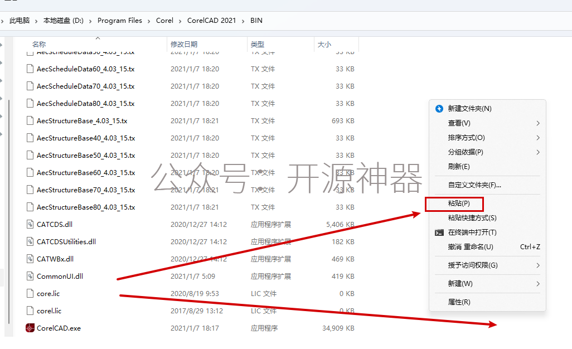Click the 2021/1/7 5:09 date cell
The width and height of the screenshot is (572, 349).
pyautogui.click(x=192, y=276)
